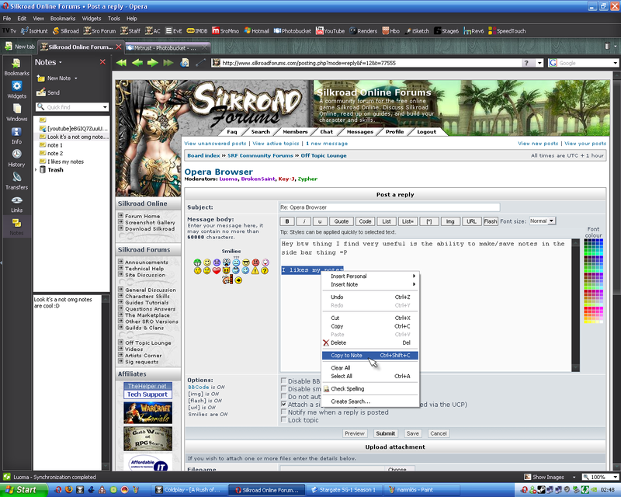
Task: Insert the warning triangle smiley
Action: [x=255, y=271]
